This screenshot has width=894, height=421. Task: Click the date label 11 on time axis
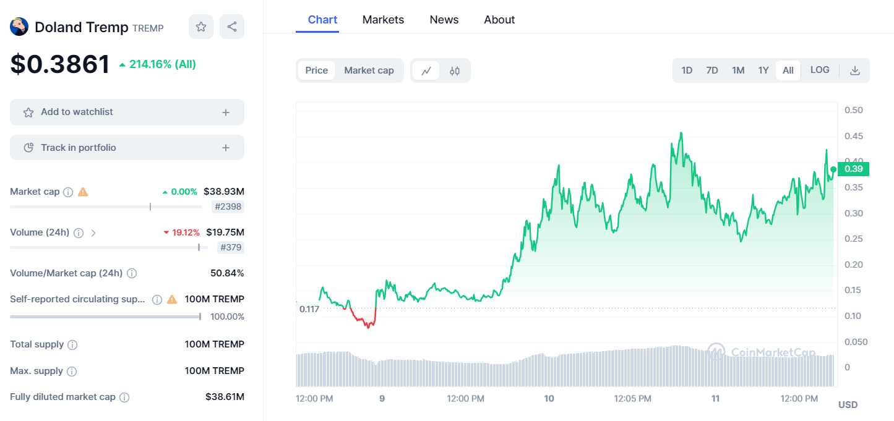pyautogui.click(x=715, y=399)
